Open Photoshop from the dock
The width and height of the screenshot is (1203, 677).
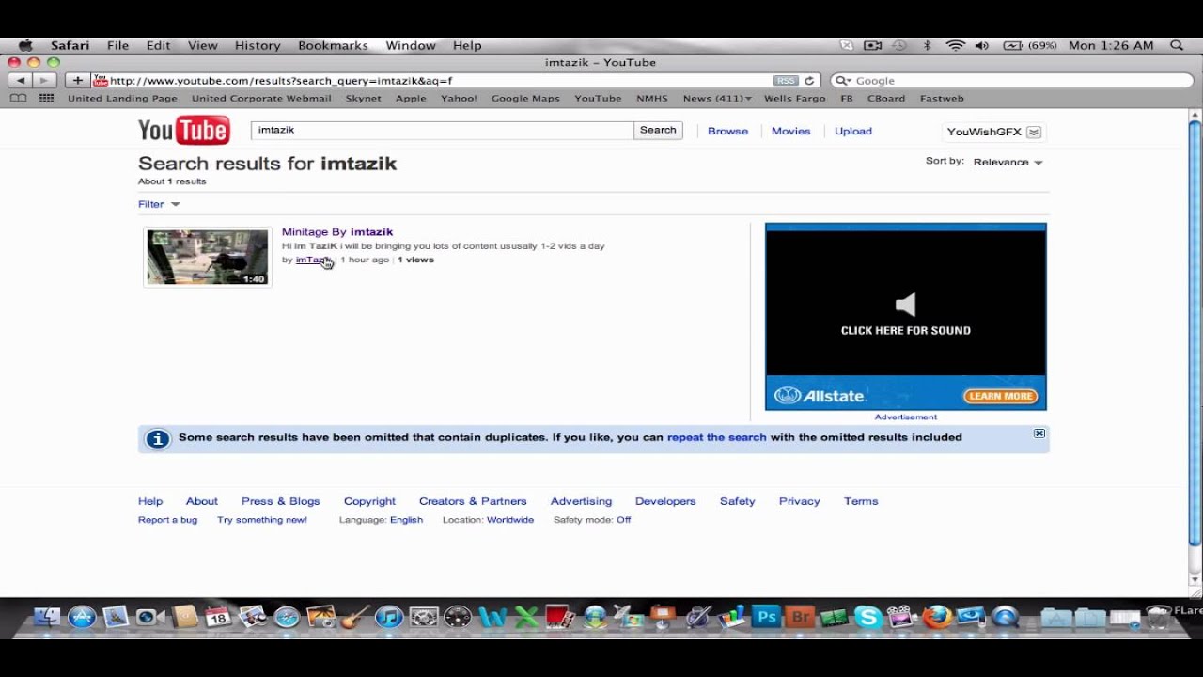[767, 618]
